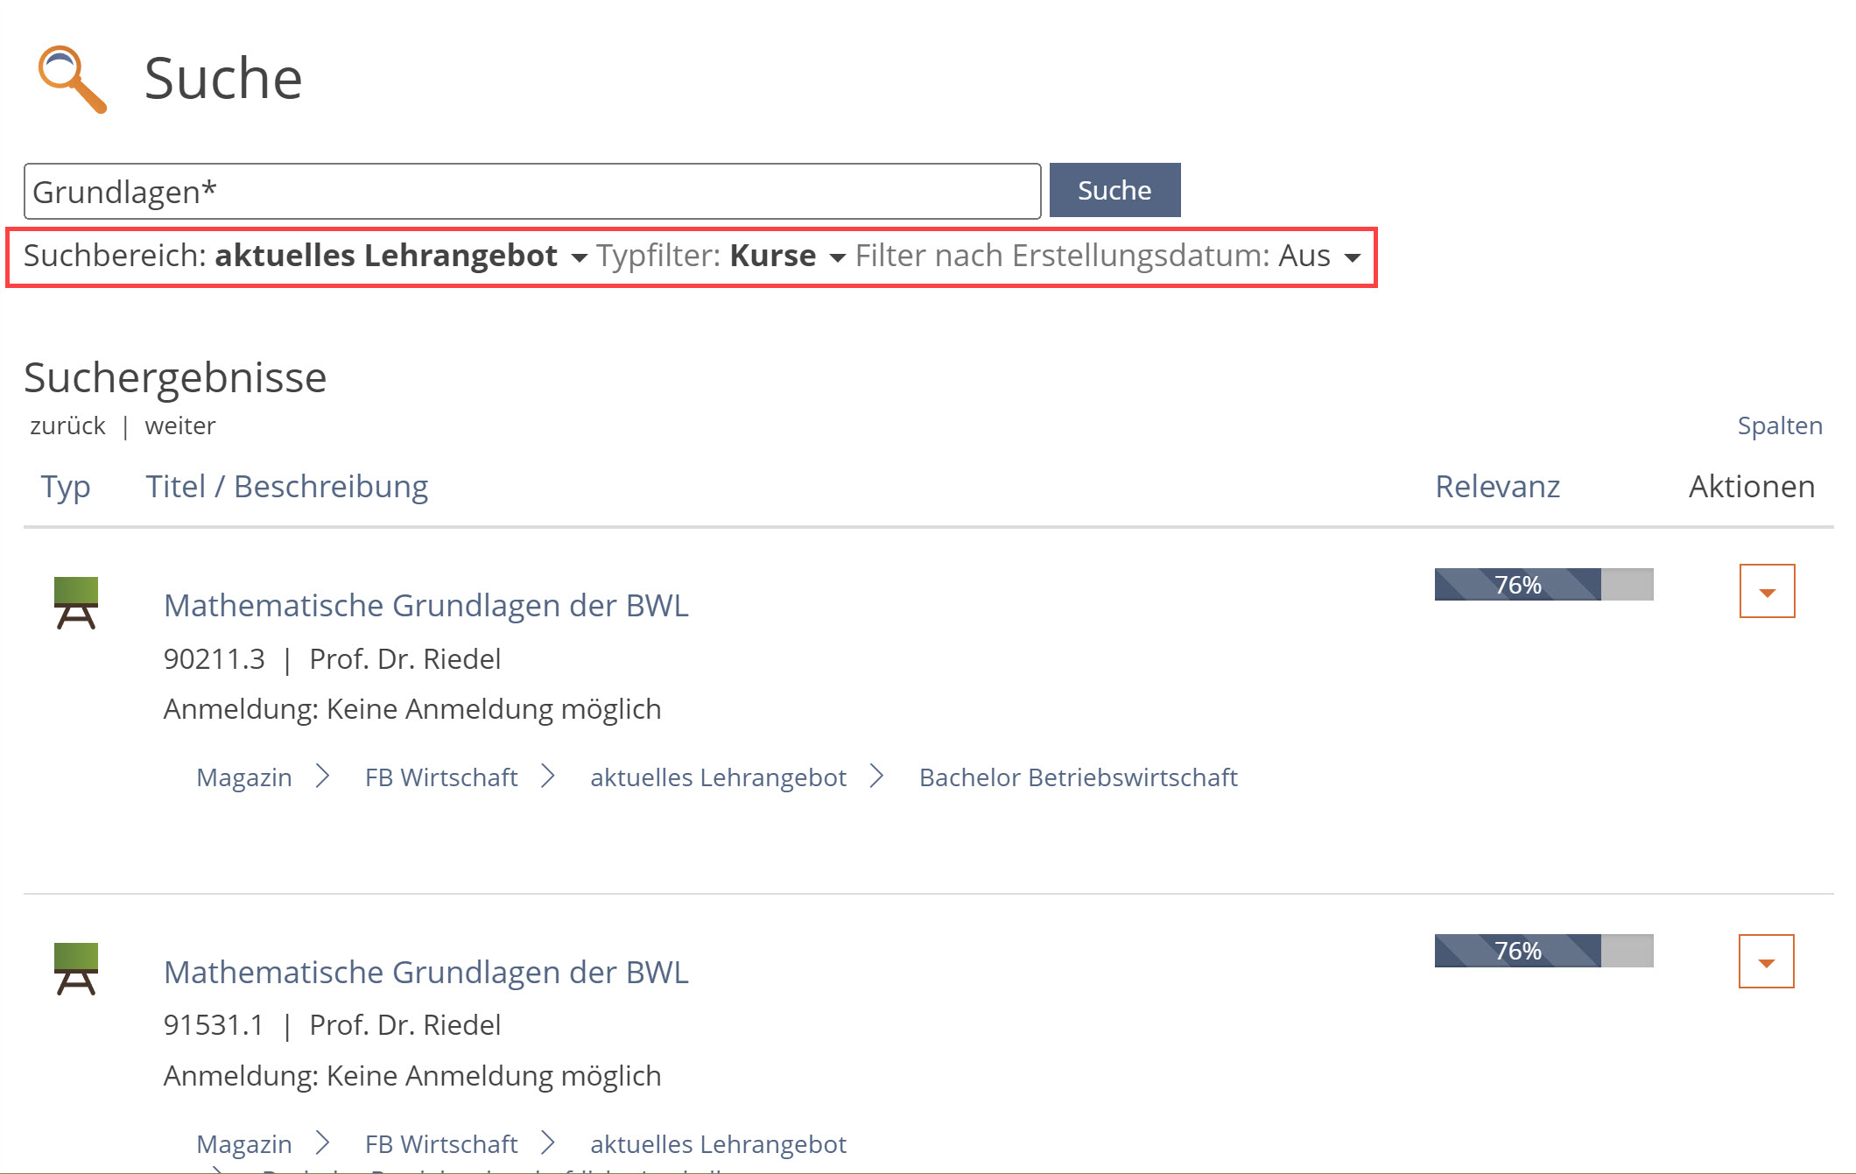The height and width of the screenshot is (1174, 1856).
Task: Click the course icon for 91531.1
Action: coord(76,968)
